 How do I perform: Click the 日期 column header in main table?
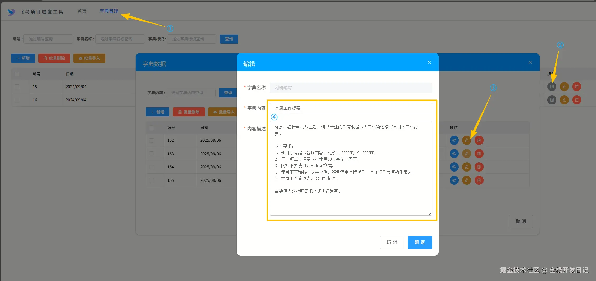click(x=70, y=74)
